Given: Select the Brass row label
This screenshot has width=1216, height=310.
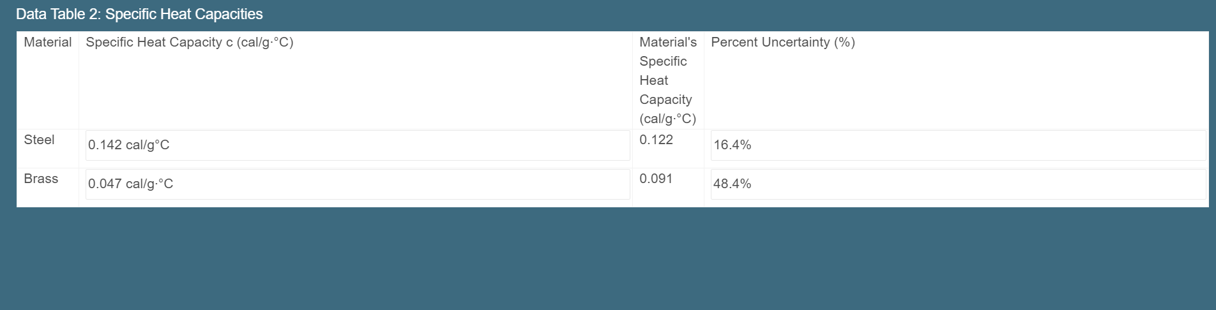Looking at the screenshot, I should 41,179.
